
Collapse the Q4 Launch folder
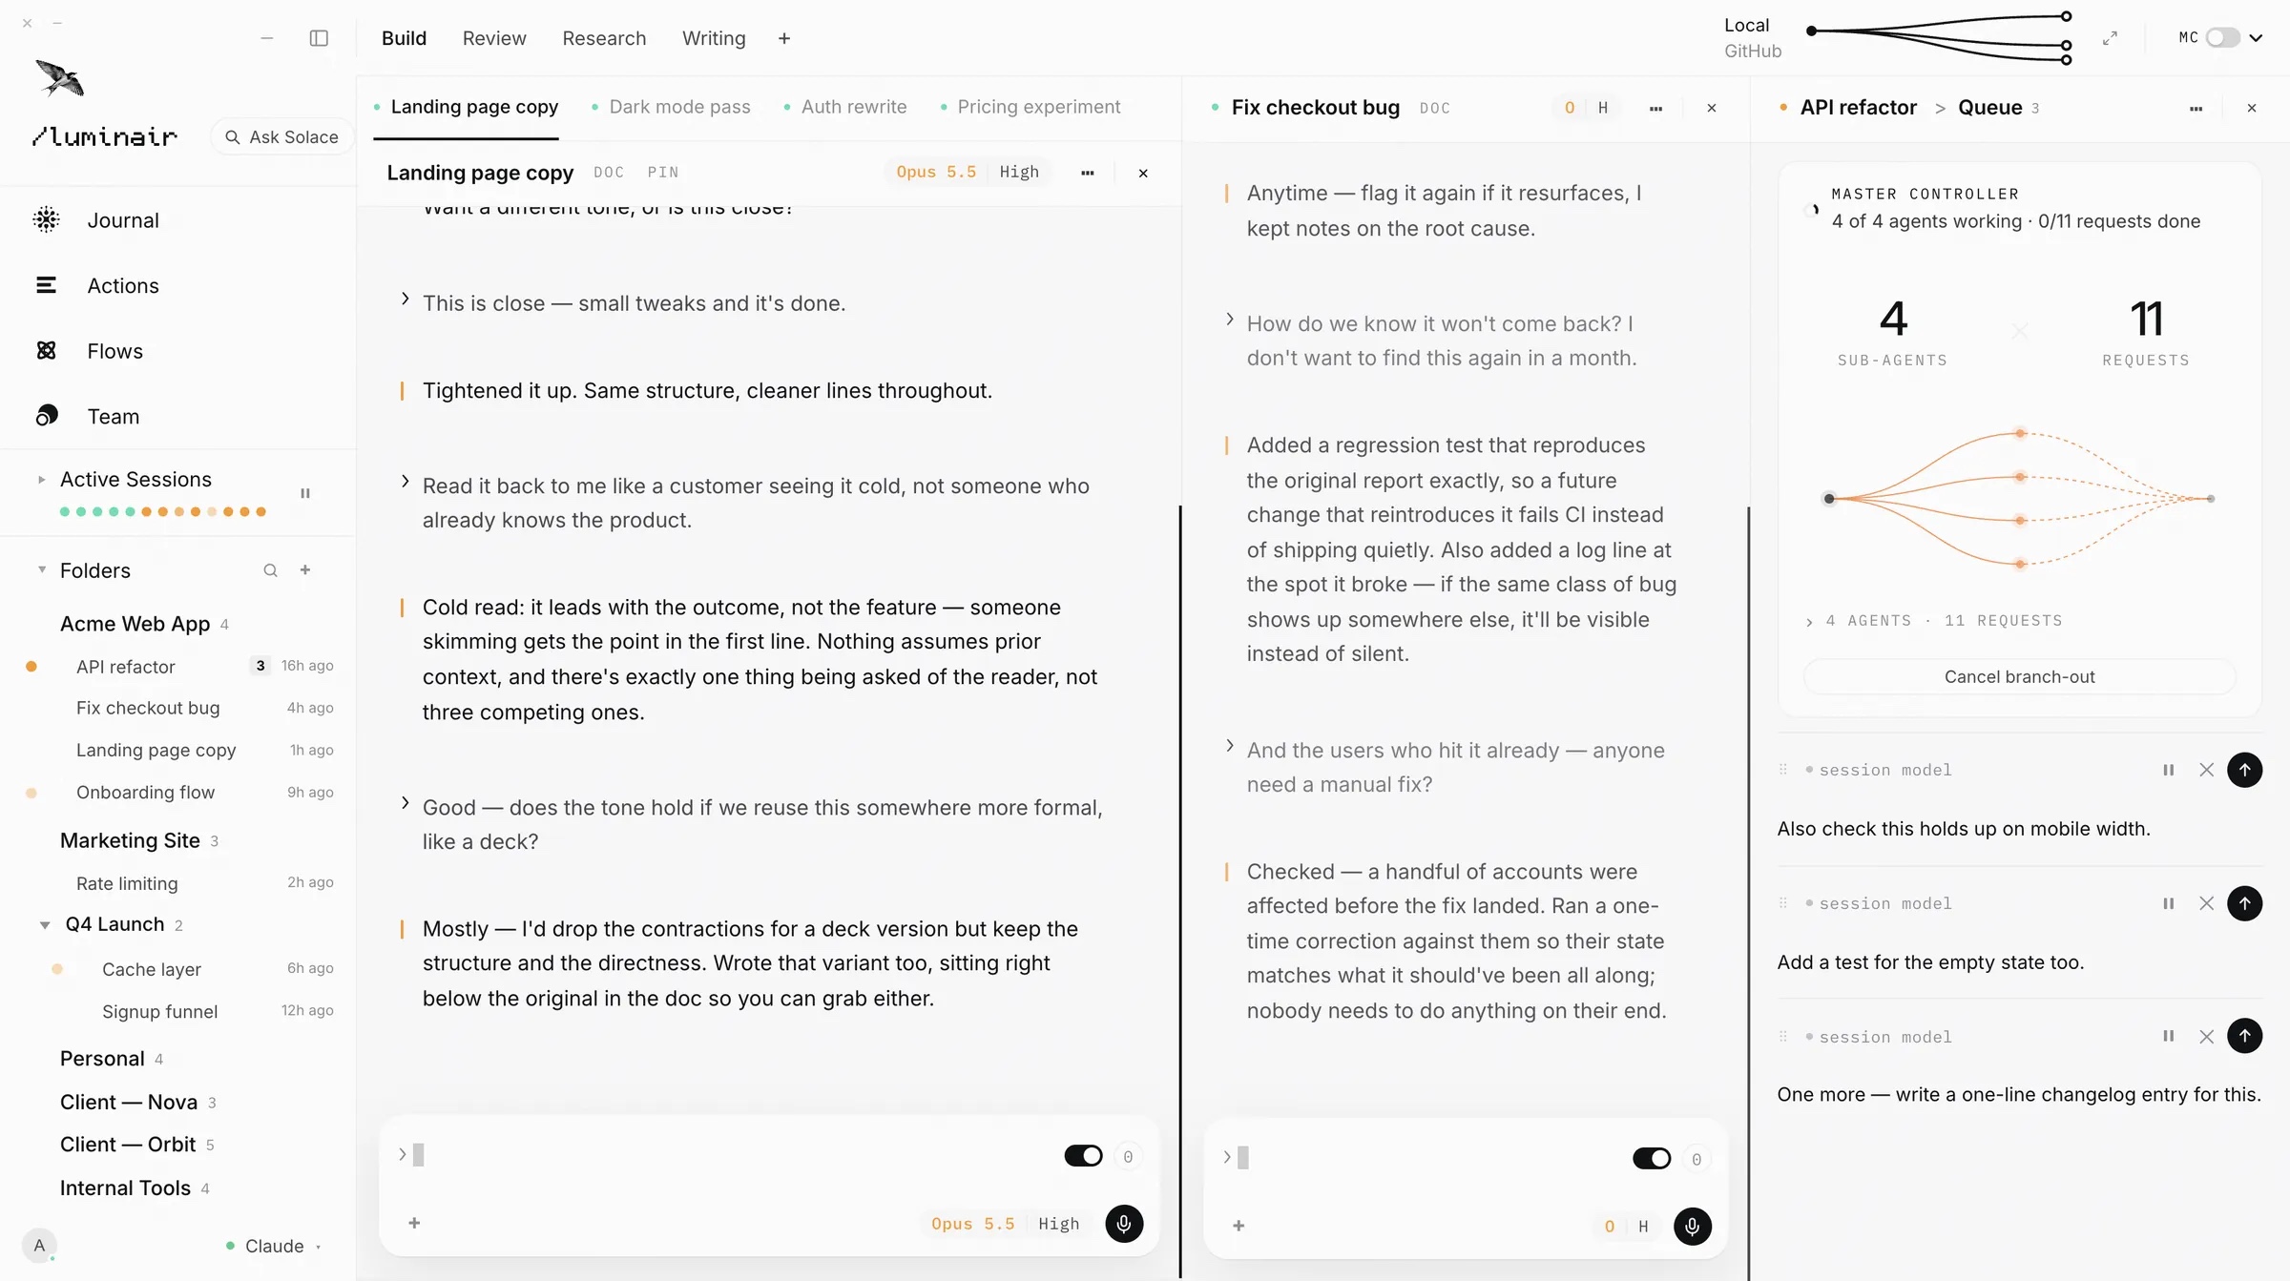tap(45, 925)
